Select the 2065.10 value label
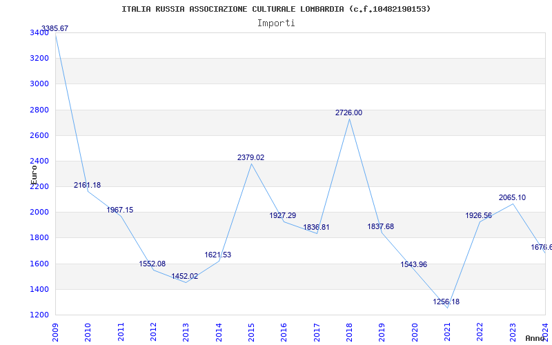The width and height of the screenshot is (552, 345). [x=512, y=198]
